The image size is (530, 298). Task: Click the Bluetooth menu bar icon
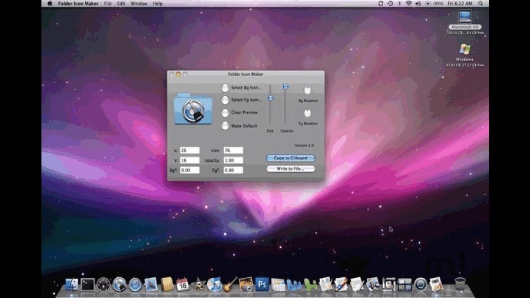(400, 4)
